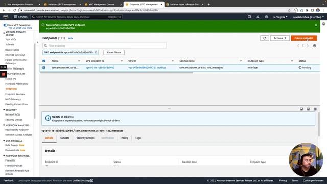Open a new browser tab
This screenshot has height=184, width=327.
coord(209,4)
